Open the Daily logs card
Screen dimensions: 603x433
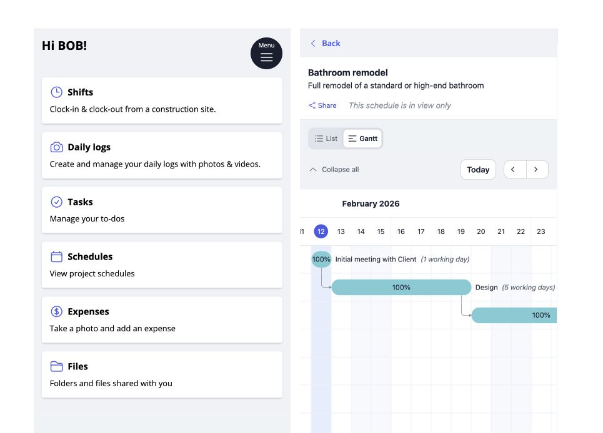(x=162, y=155)
